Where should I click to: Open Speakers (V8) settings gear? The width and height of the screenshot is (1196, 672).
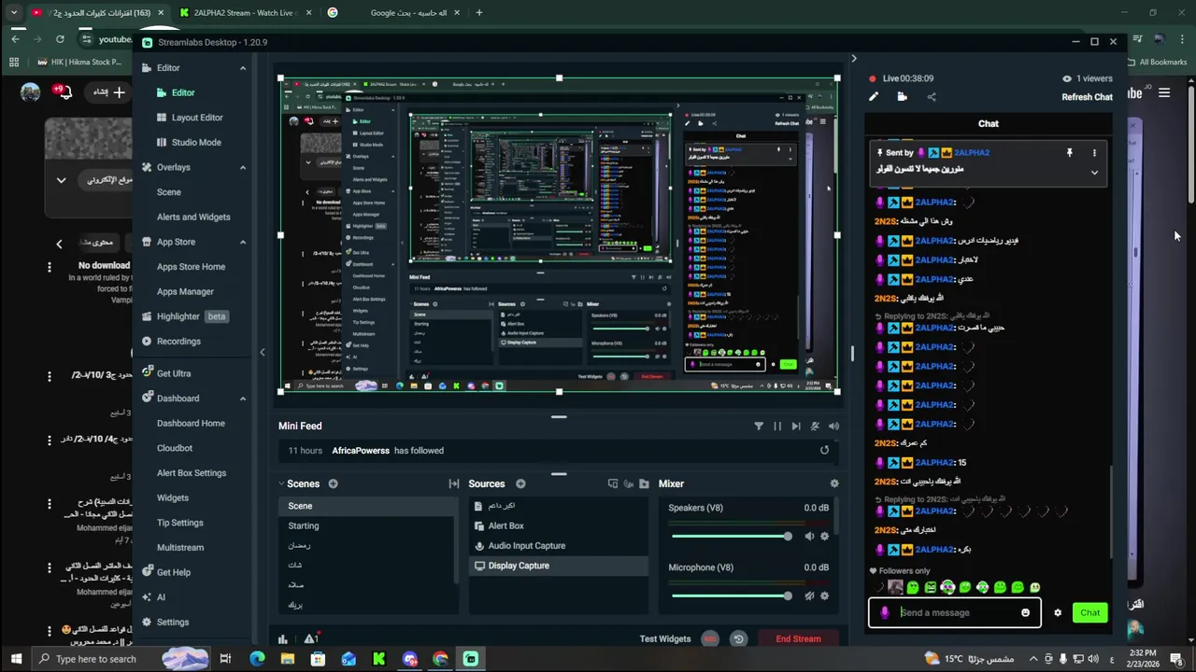pyautogui.click(x=824, y=537)
